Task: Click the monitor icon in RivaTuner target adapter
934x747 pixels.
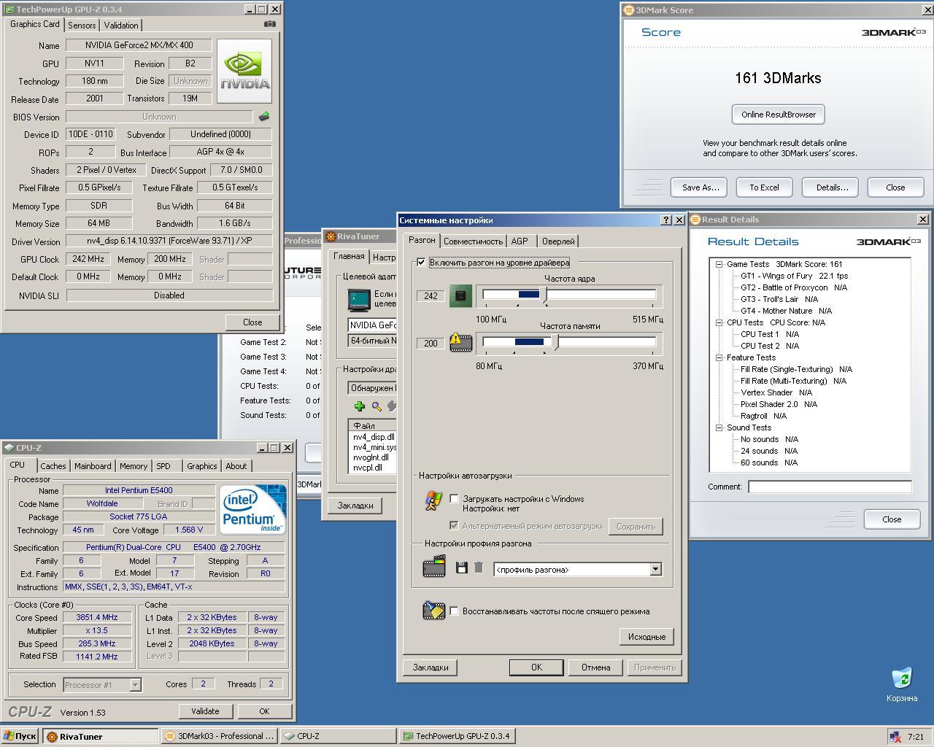Action: click(x=358, y=300)
